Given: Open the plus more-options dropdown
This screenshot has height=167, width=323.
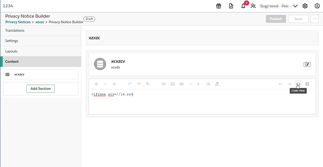Looking at the screenshot, I should click(x=199, y=84).
